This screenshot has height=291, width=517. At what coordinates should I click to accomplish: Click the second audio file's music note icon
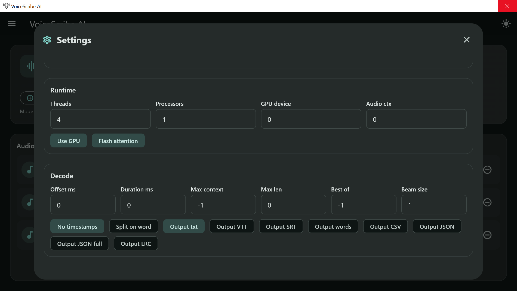(29, 202)
